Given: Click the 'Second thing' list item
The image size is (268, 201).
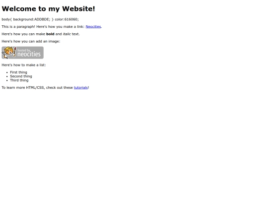Looking at the screenshot, I should tap(21, 76).
